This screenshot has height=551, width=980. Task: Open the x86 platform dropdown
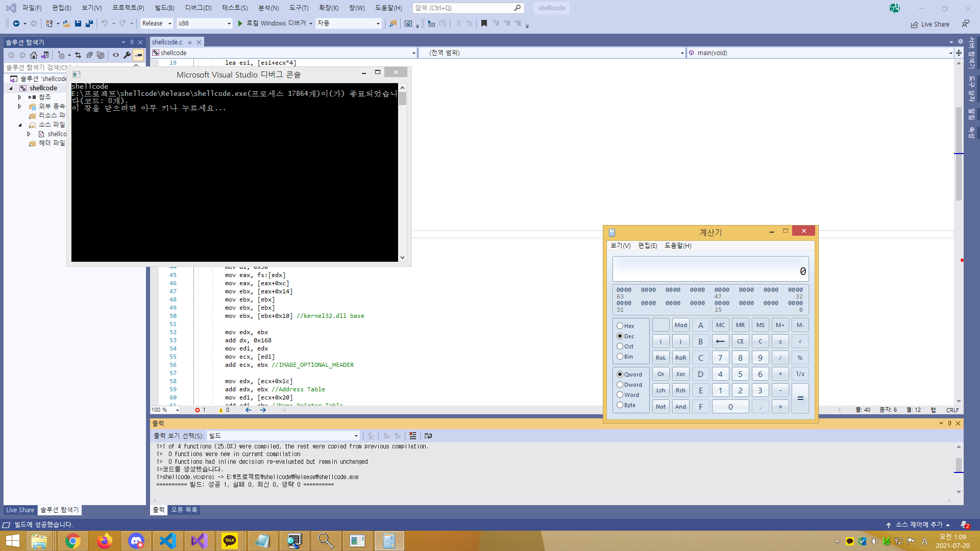[x=204, y=23]
